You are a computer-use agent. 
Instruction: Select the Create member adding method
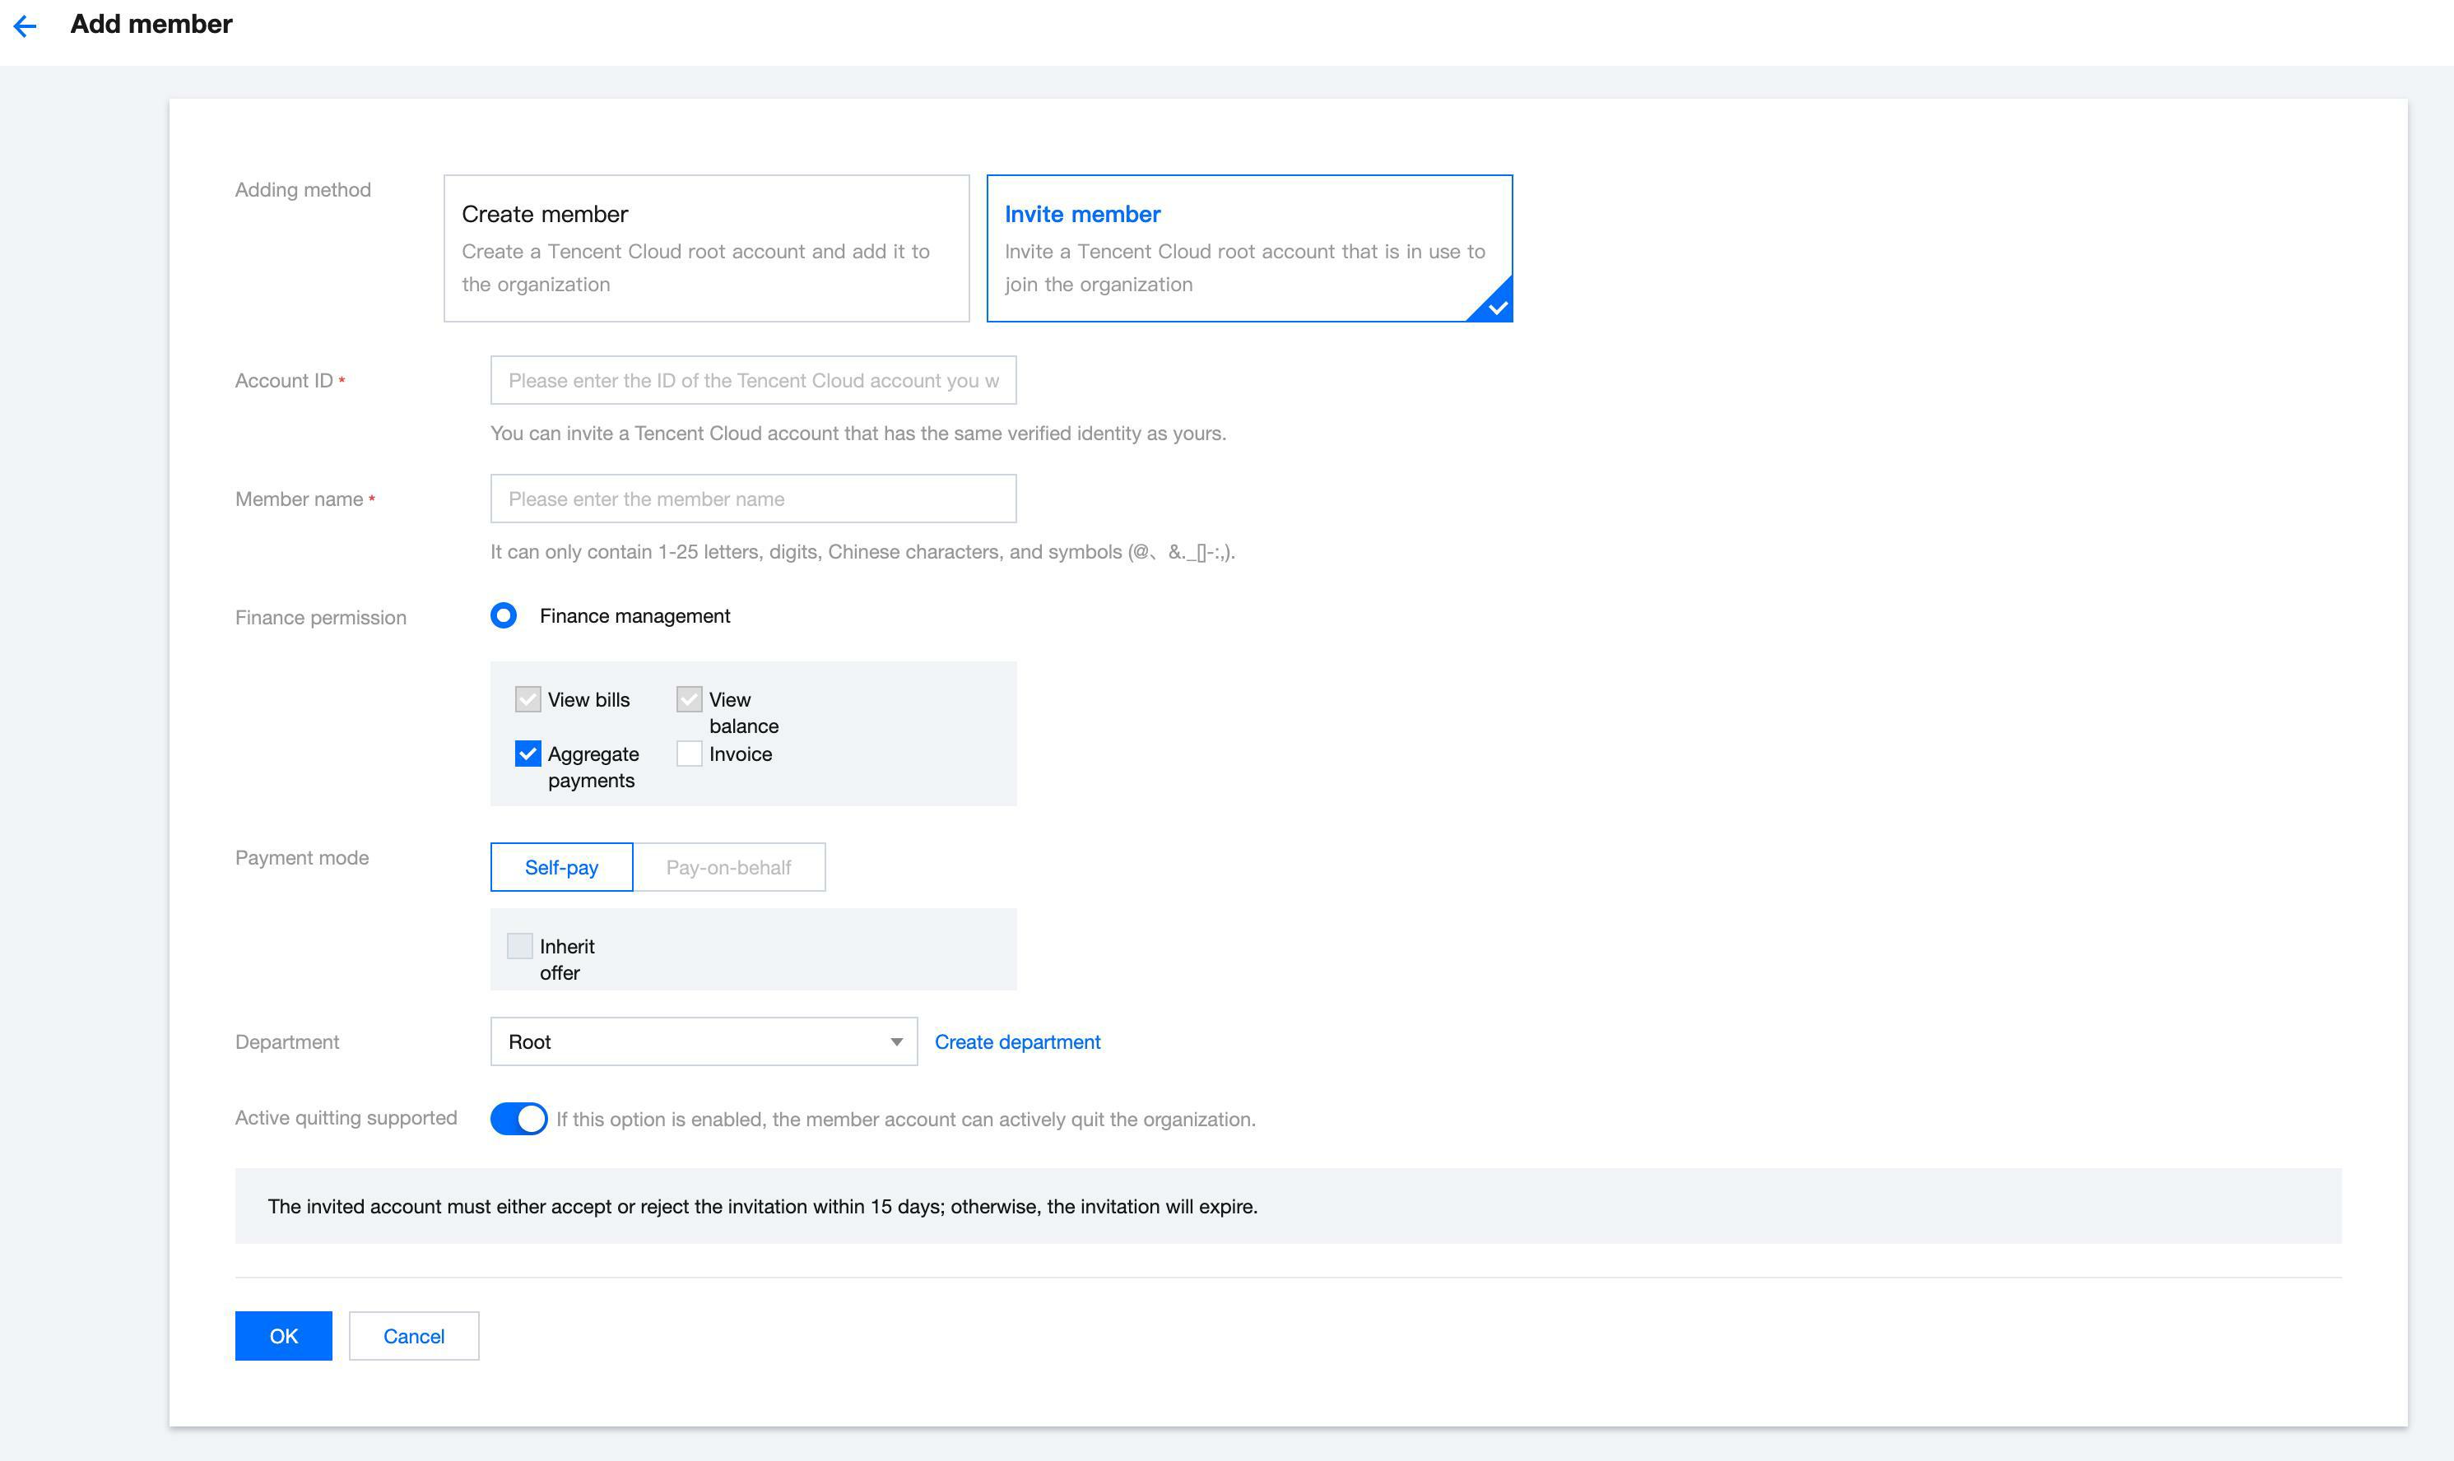click(705, 248)
